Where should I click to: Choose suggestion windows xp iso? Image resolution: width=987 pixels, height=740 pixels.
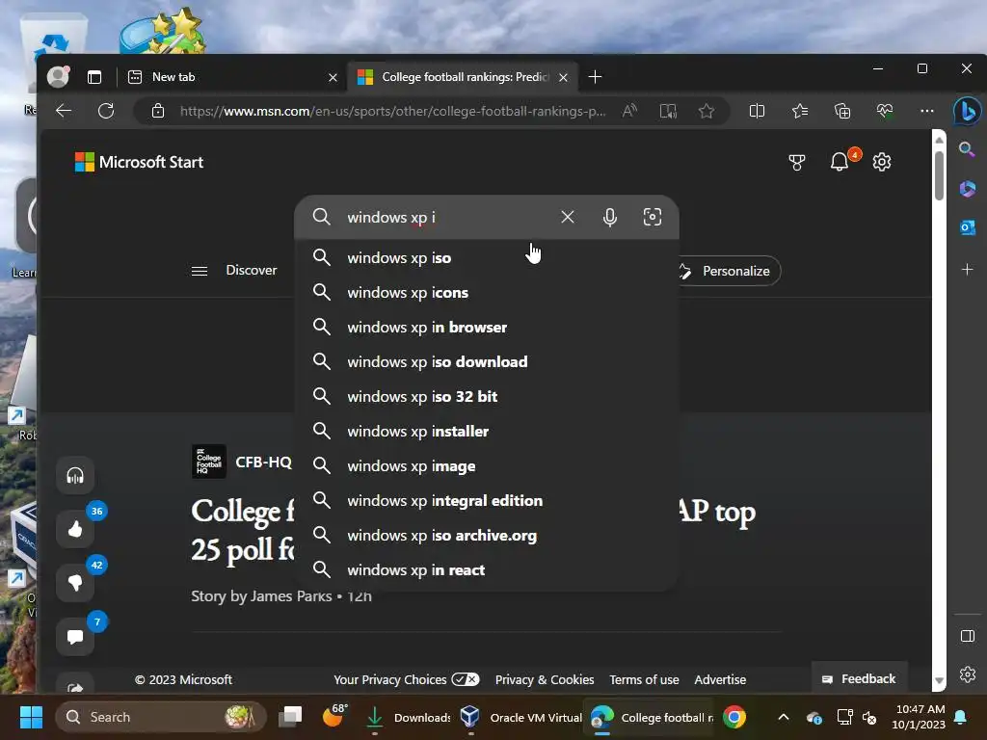[x=486, y=258]
